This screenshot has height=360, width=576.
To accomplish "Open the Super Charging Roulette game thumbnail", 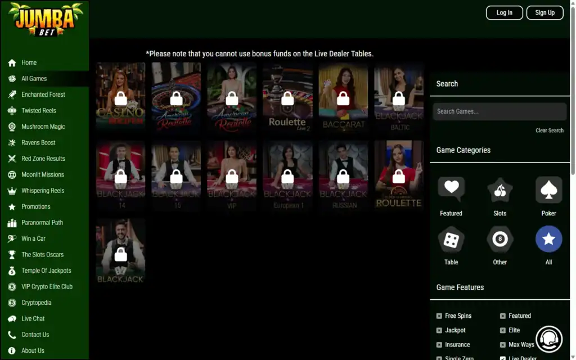I will coord(399,175).
